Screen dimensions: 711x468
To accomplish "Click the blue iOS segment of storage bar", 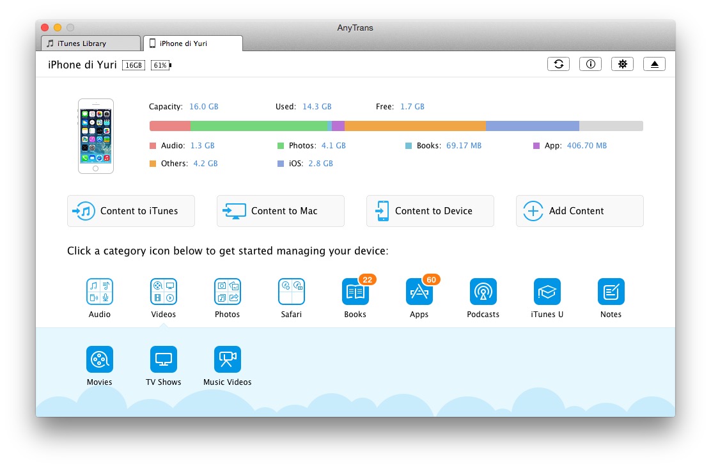I will [533, 125].
